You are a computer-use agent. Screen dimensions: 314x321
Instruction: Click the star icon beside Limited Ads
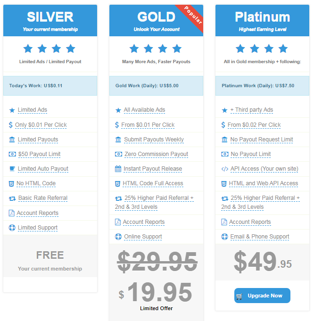[12, 110]
